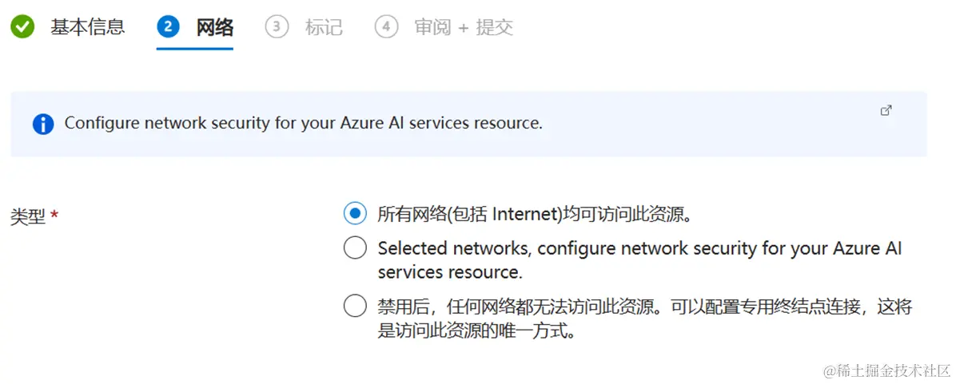Open the 审阅 + 提交 step
The width and height of the screenshot is (956, 384).
tap(464, 28)
